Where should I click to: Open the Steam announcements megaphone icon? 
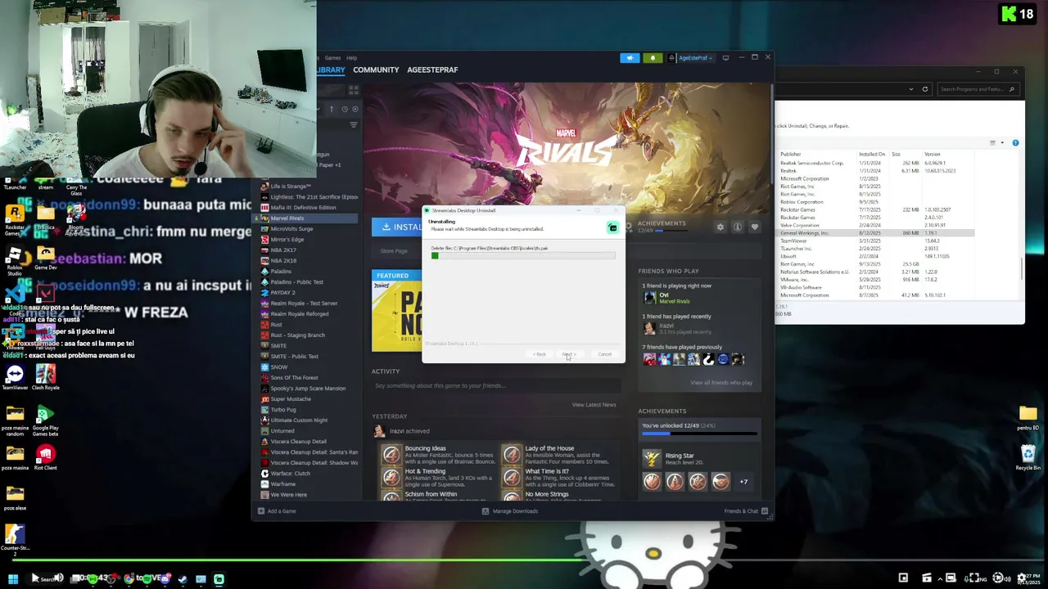pos(630,58)
